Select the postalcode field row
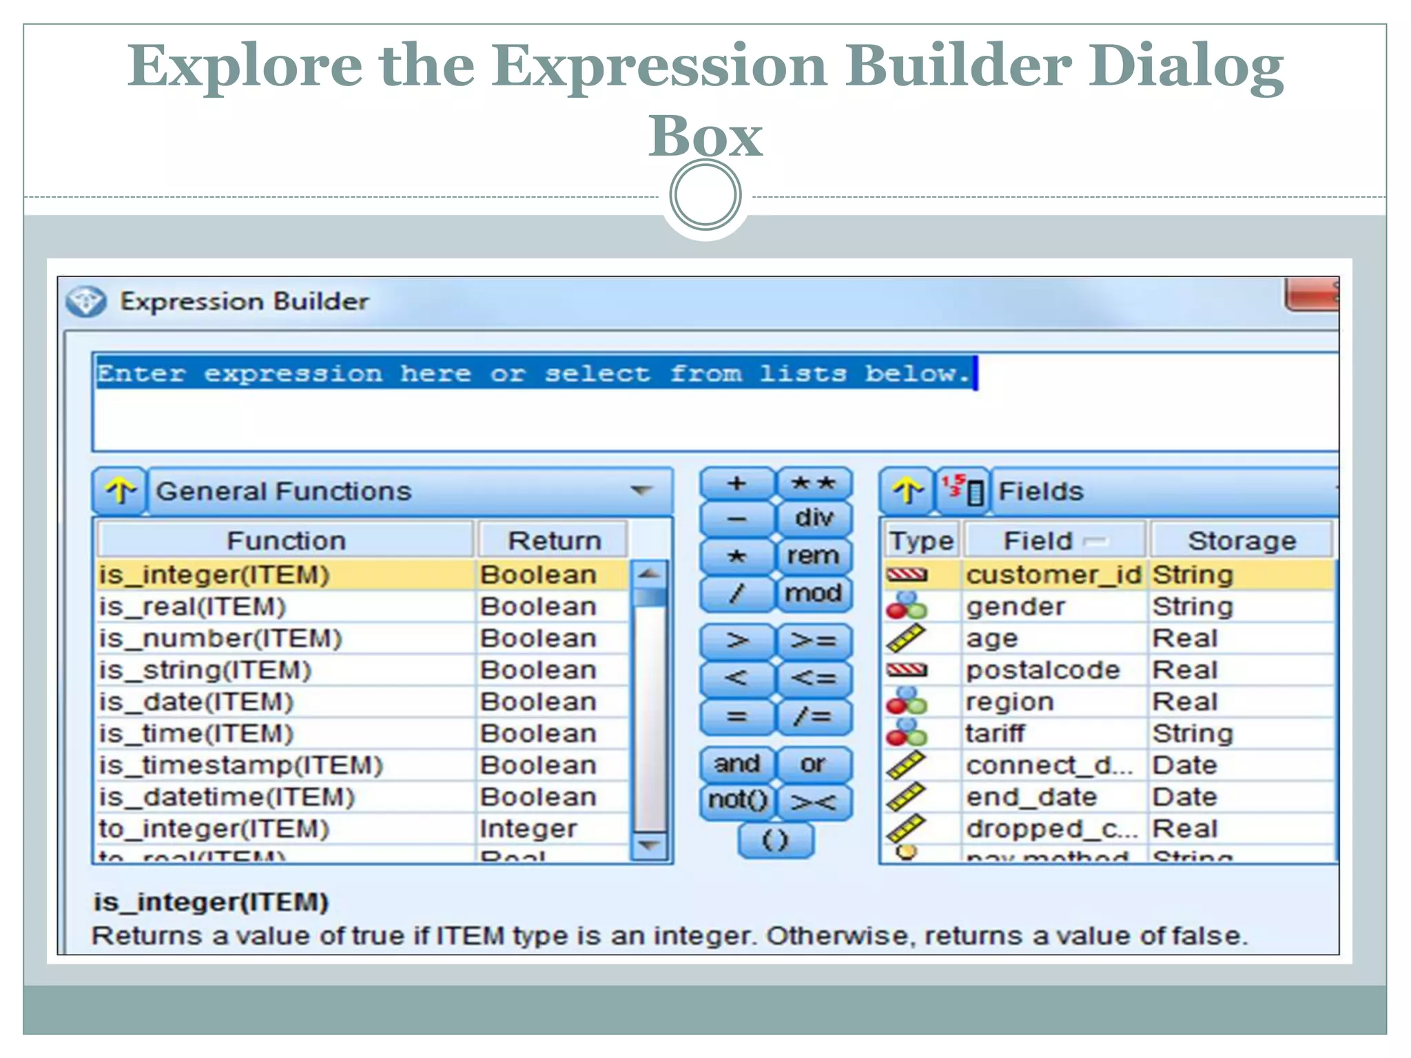This screenshot has height=1058, width=1411. tap(1042, 670)
